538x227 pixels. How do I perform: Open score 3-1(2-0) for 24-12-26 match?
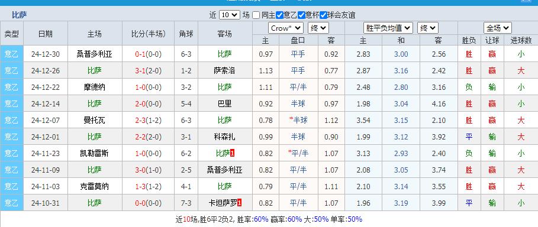(148, 70)
